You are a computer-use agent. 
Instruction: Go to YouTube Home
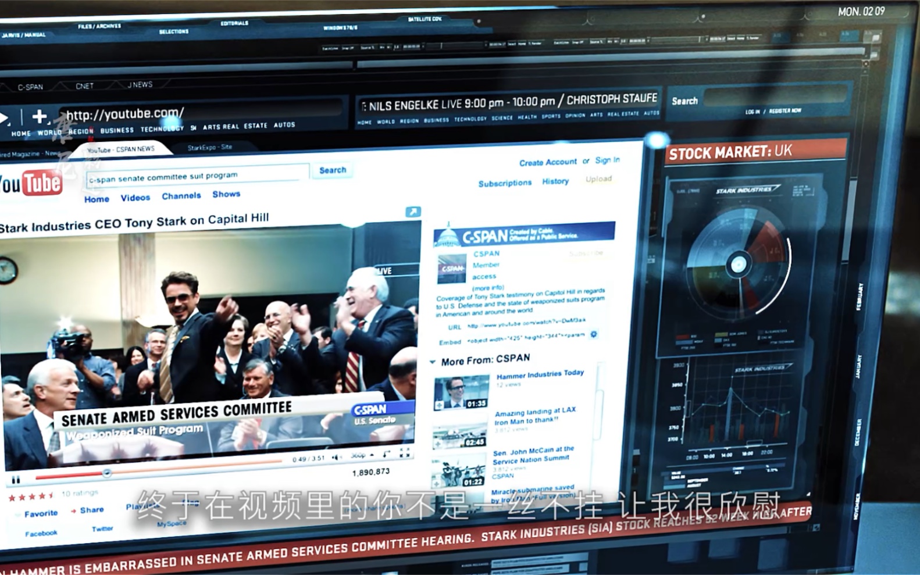(x=97, y=199)
